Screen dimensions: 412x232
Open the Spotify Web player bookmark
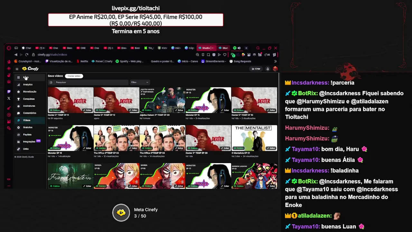click(x=129, y=61)
